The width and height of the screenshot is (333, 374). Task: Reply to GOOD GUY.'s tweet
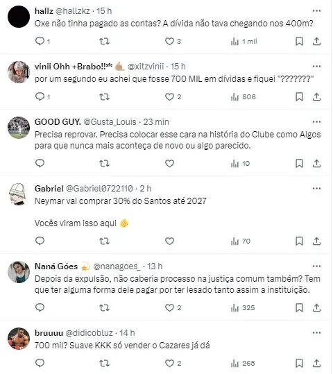(40, 163)
